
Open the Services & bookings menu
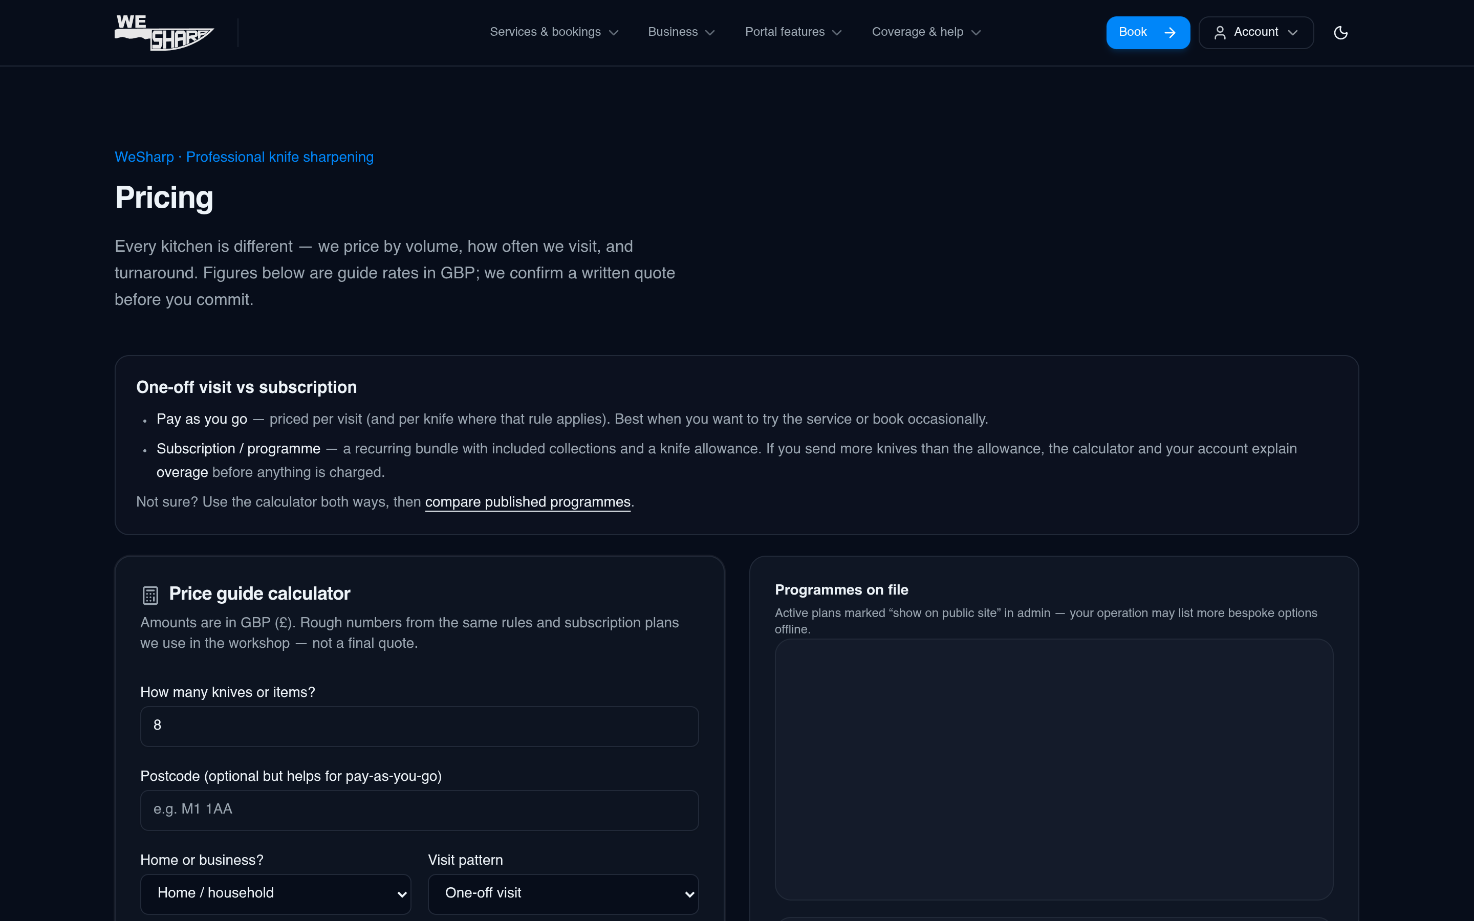pyautogui.click(x=554, y=32)
